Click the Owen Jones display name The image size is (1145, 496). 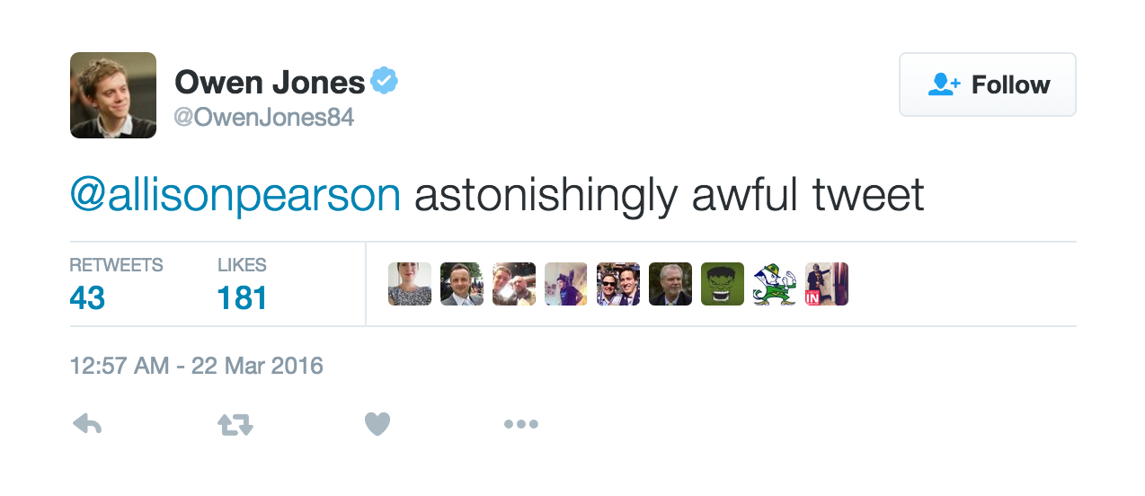tap(270, 83)
